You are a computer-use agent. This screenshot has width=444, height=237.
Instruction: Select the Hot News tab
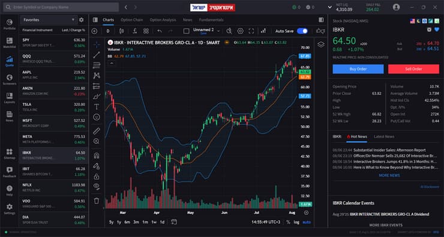(357, 136)
